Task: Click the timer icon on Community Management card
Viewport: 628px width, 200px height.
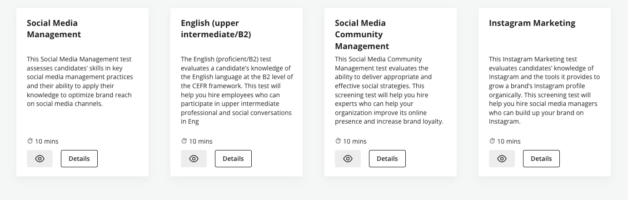Action: [x=338, y=141]
